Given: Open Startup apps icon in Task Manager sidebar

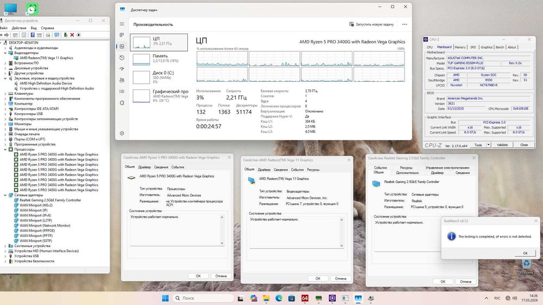Looking at the screenshot, I should coord(122,69).
